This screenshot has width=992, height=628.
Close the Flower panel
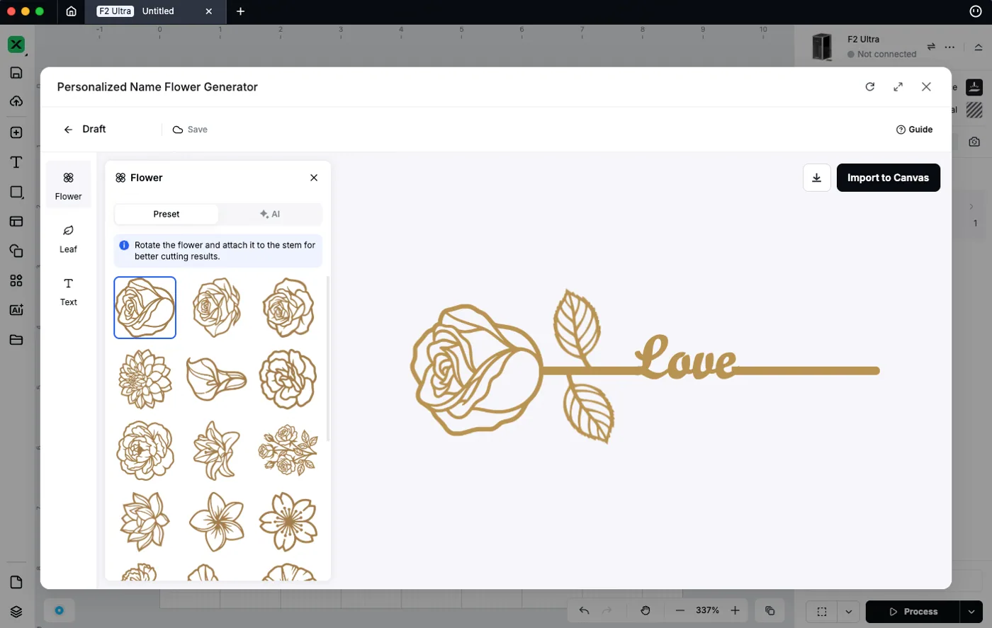pyautogui.click(x=314, y=178)
